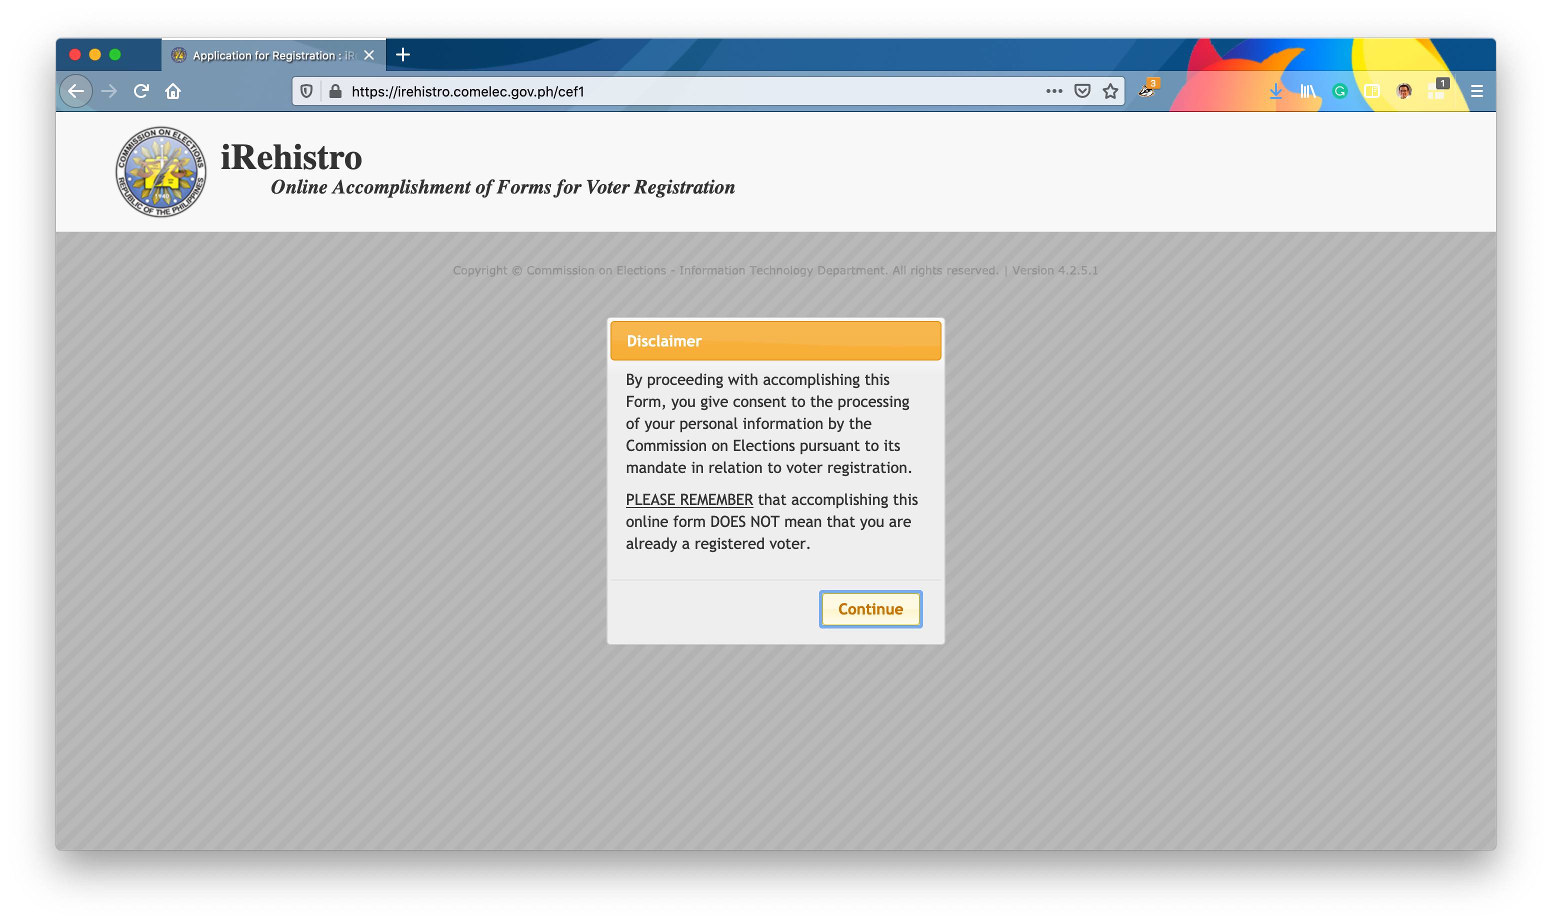Image resolution: width=1552 pixels, height=924 pixels.
Task: Open the Library bookshelf icon
Action: pyautogui.click(x=1307, y=91)
